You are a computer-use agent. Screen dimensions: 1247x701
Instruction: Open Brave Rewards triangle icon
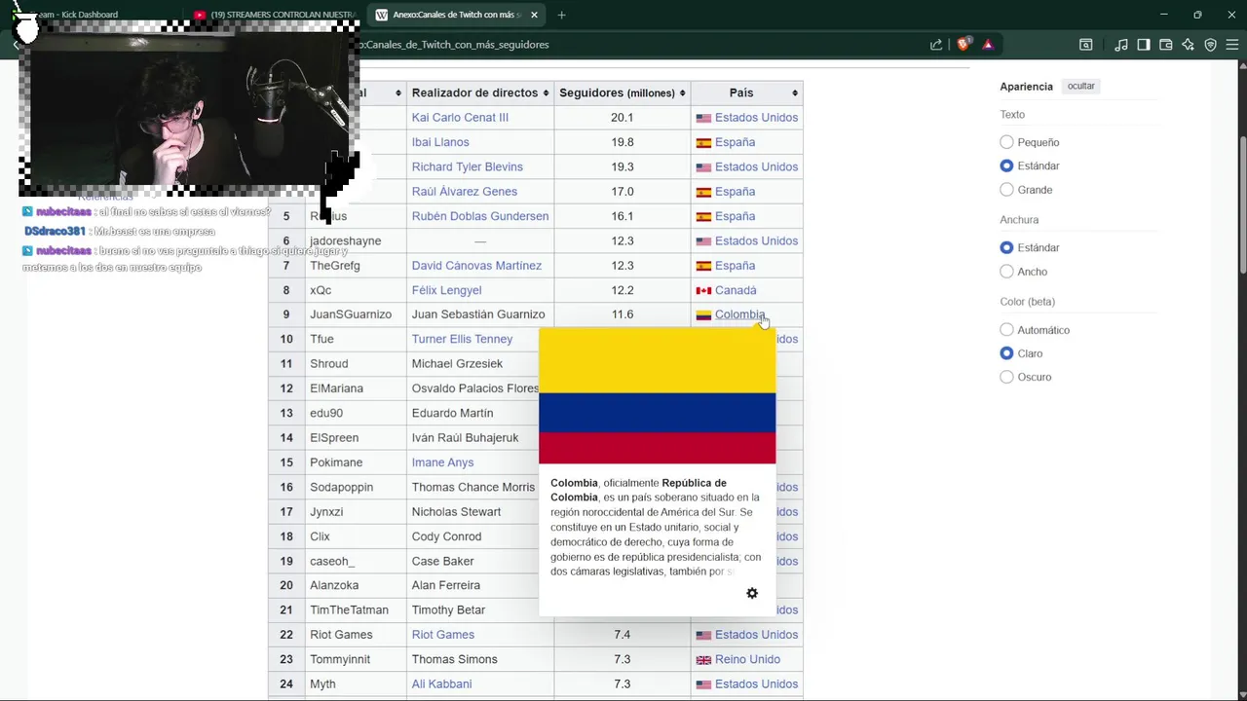coord(988,45)
